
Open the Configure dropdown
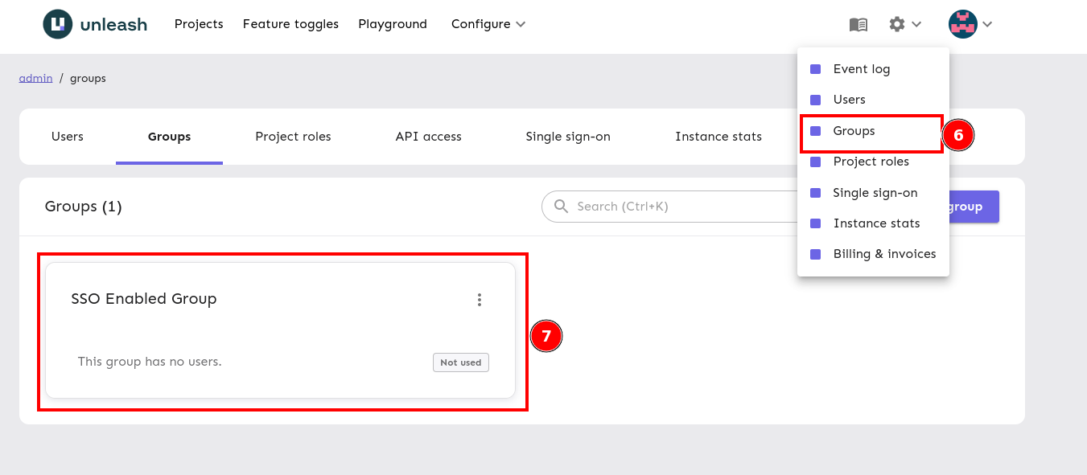487,24
